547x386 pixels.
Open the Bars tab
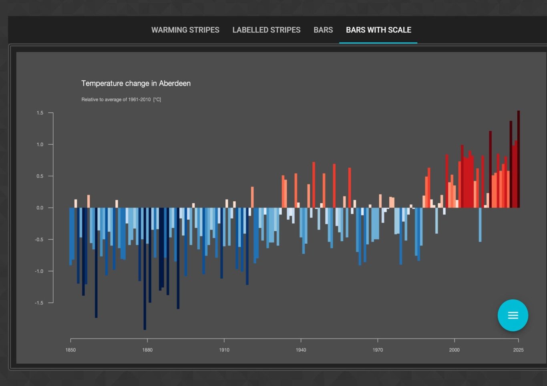(x=323, y=30)
